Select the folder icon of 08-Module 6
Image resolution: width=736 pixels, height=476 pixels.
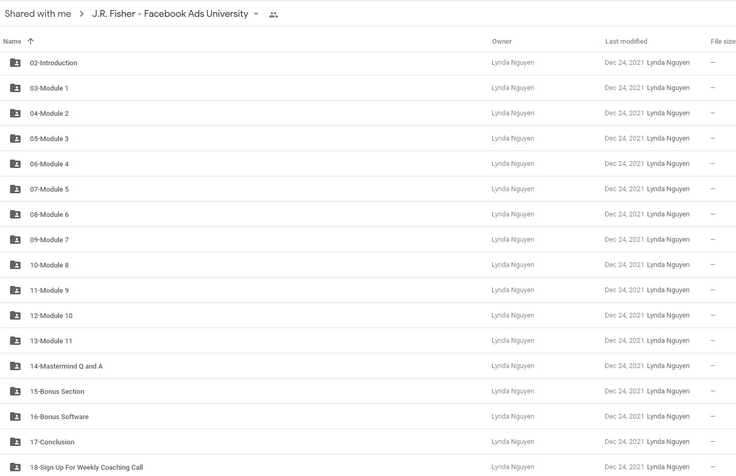point(15,214)
